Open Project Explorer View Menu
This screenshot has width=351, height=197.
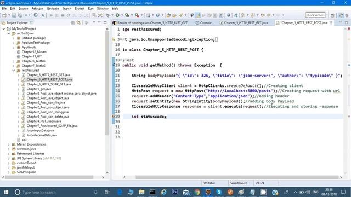[94, 22]
